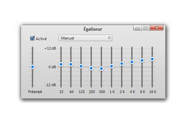187x124 pixels.
Task: Click the 16 K band slider knob
Action: coord(152,59)
